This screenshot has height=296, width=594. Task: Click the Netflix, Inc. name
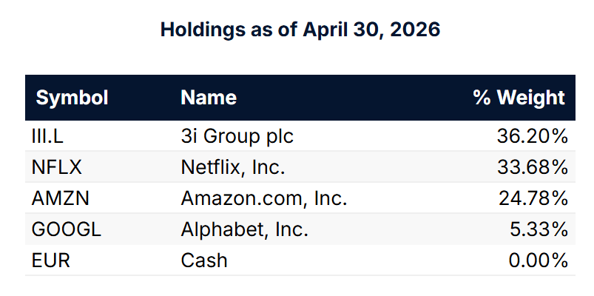(x=233, y=167)
